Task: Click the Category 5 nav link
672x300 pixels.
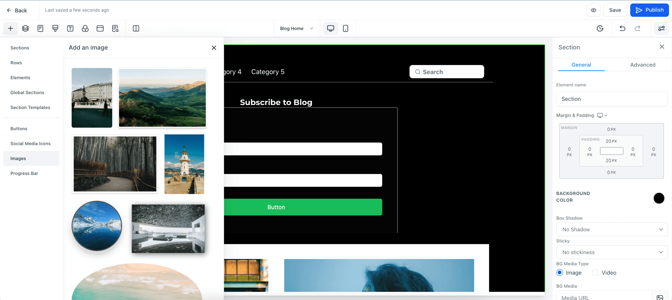Action: pyautogui.click(x=268, y=72)
